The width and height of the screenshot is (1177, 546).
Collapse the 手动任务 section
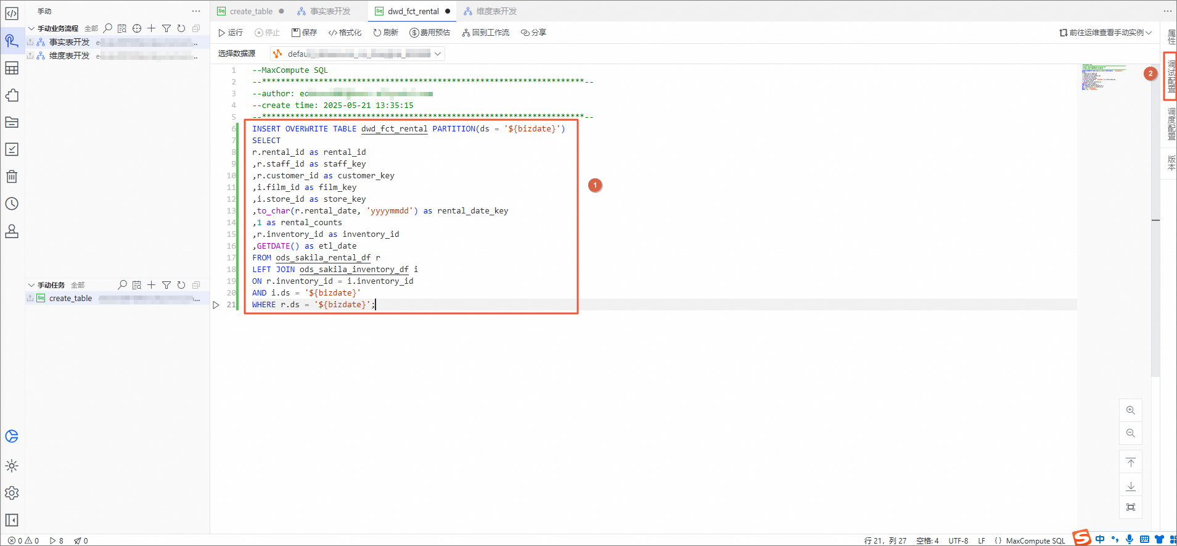click(31, 285)
